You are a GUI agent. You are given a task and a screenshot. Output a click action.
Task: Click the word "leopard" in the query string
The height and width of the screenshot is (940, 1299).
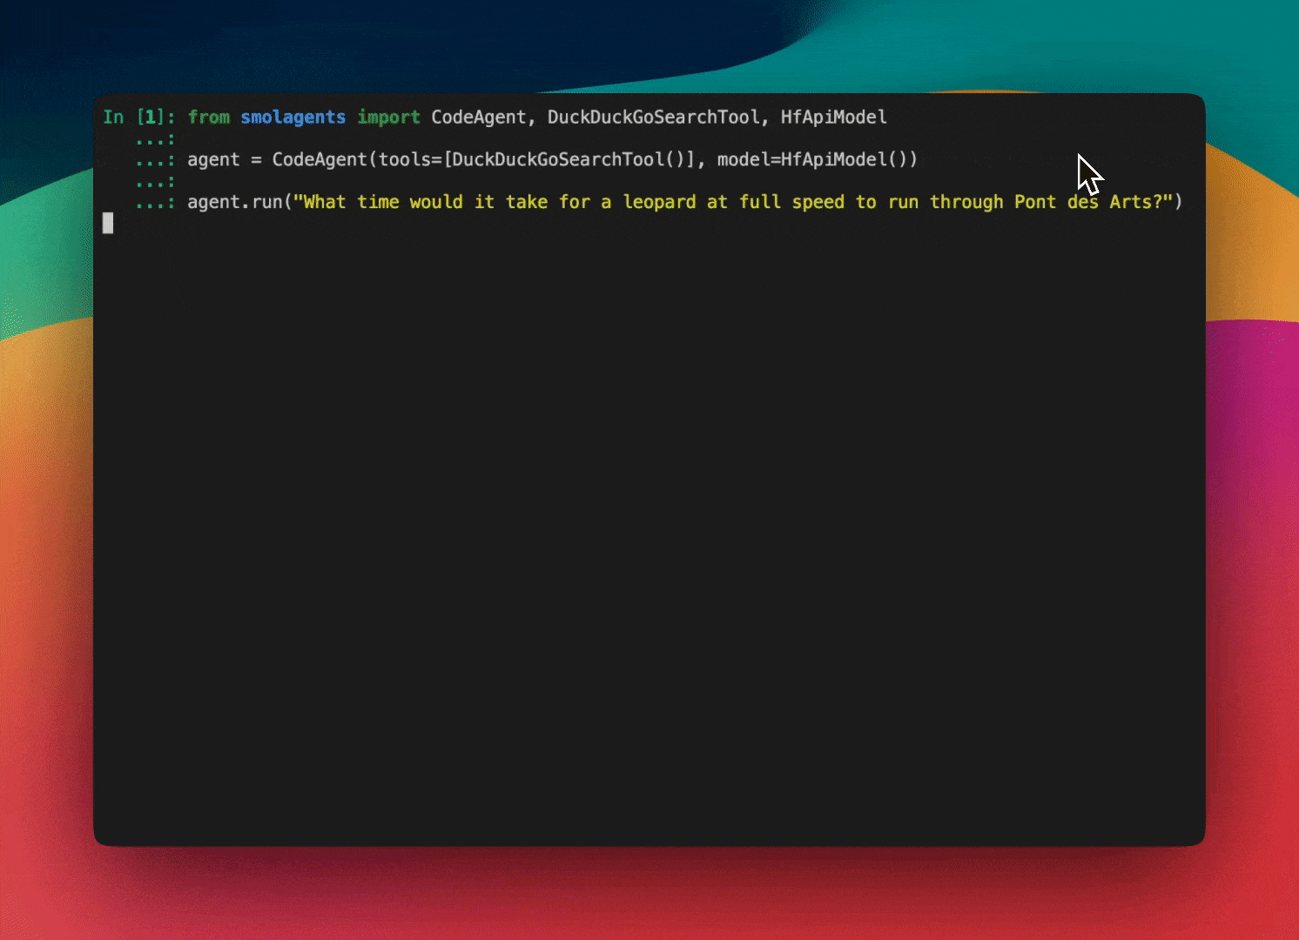click(659, 203)
